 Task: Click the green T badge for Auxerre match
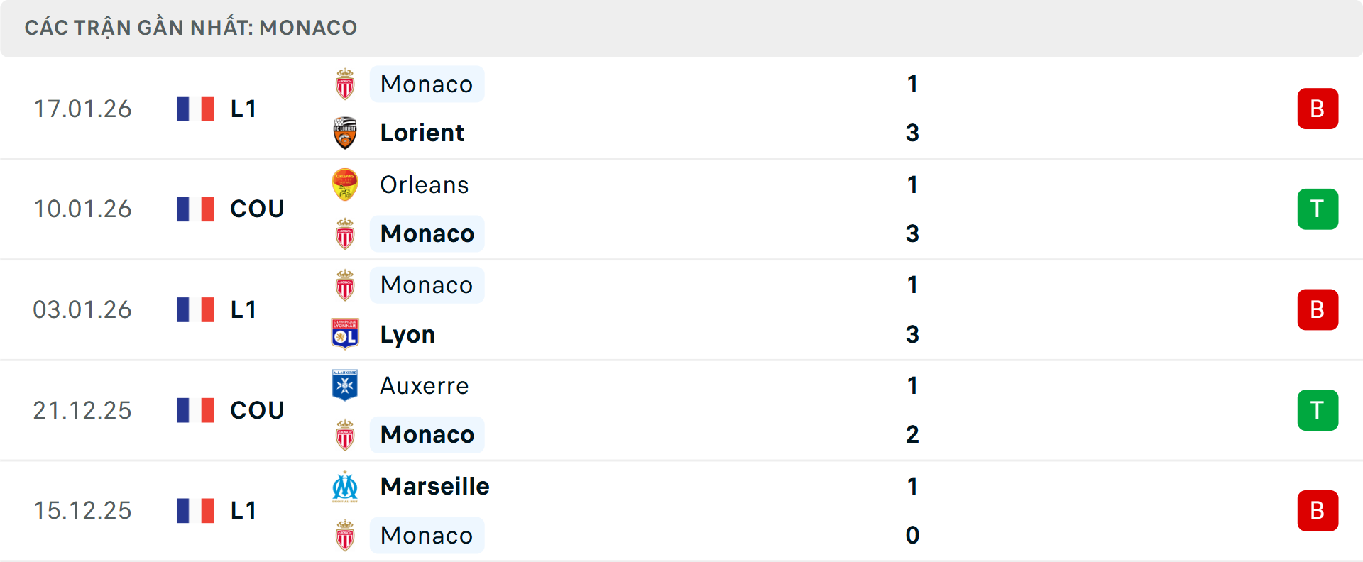1318,410
